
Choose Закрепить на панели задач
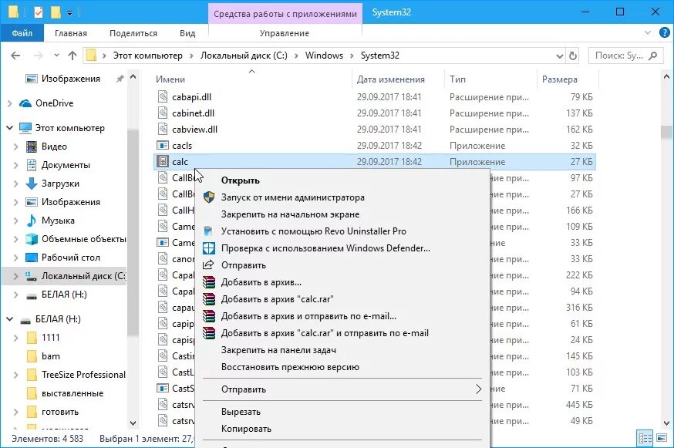(278, 350)
